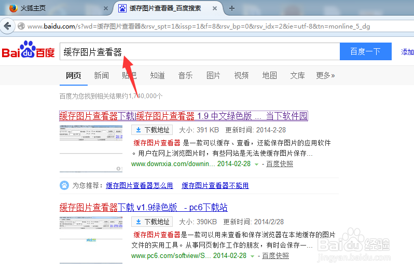Click the globe site identity icon

point(21,26)
